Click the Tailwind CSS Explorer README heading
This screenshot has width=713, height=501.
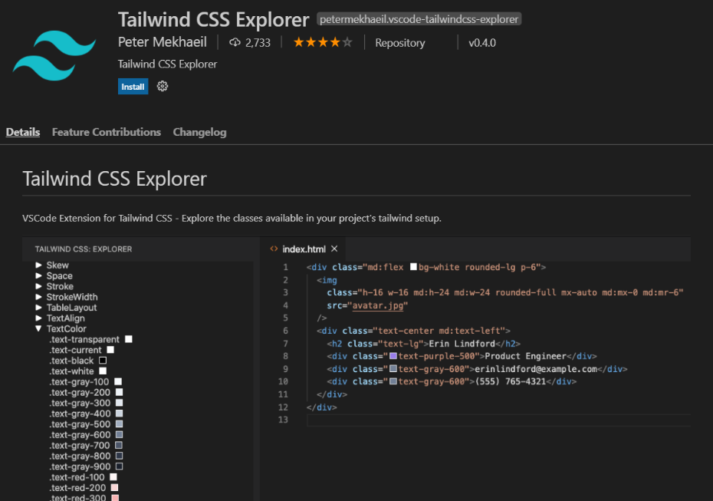point(114,179)
